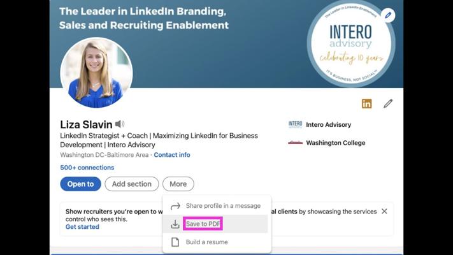Select "Share profile in a message"

coord(223,206)
